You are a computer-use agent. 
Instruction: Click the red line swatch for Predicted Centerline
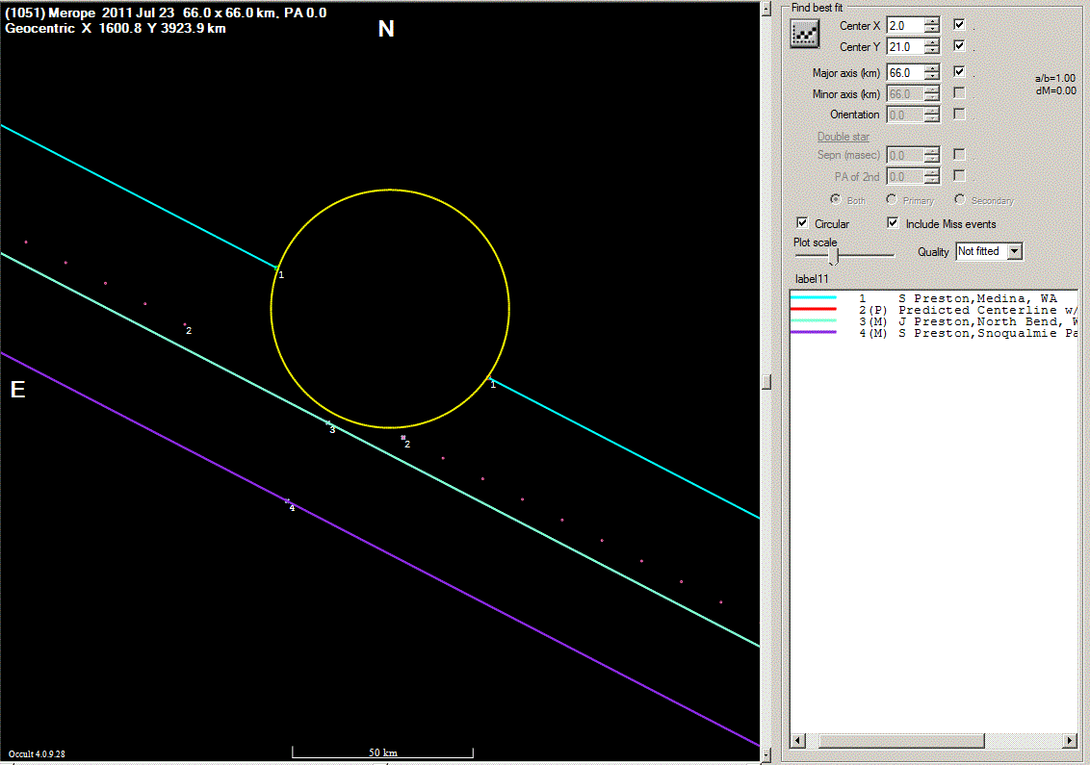point(814,309)
